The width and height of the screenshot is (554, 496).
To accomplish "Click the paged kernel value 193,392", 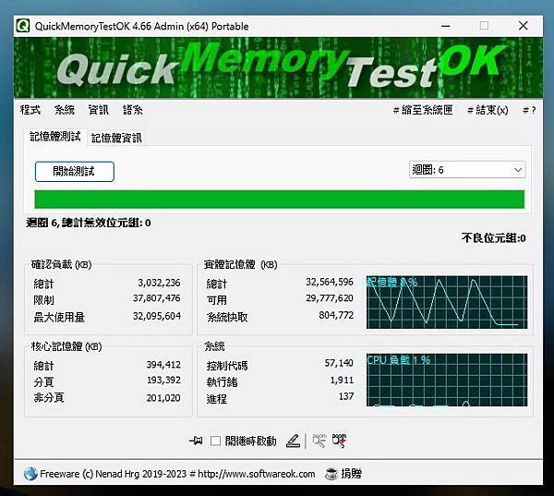I will point(163,380).
